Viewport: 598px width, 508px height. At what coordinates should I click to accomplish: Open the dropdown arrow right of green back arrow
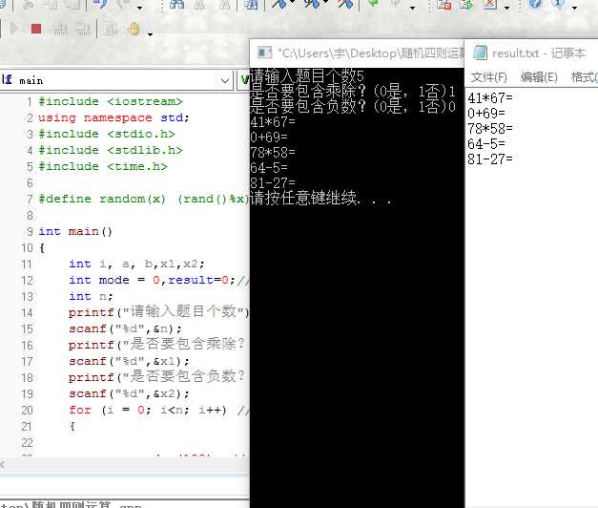412,8
